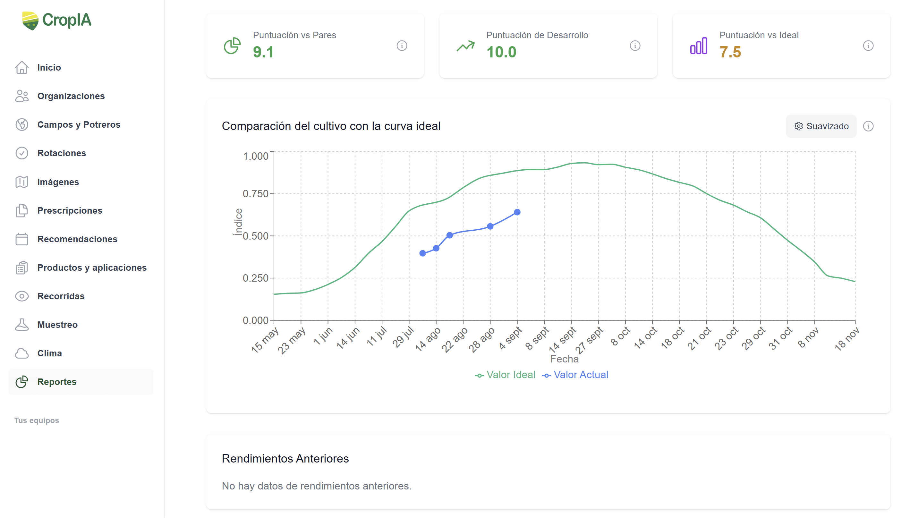Click info icon for Puntuación vs Ideal
The image size is (910, 518).
click(868, 46)
